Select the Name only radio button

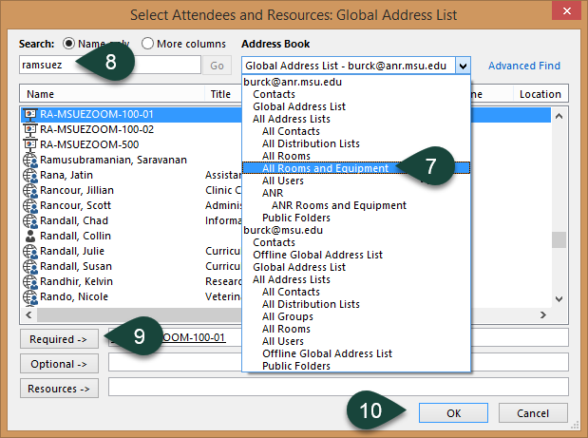point(69,44)
